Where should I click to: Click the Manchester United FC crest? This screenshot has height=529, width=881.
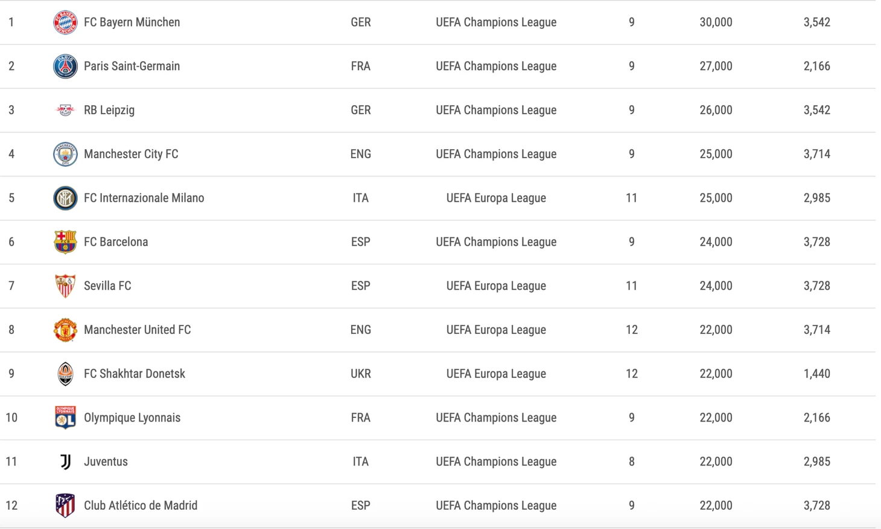(65, 330)
